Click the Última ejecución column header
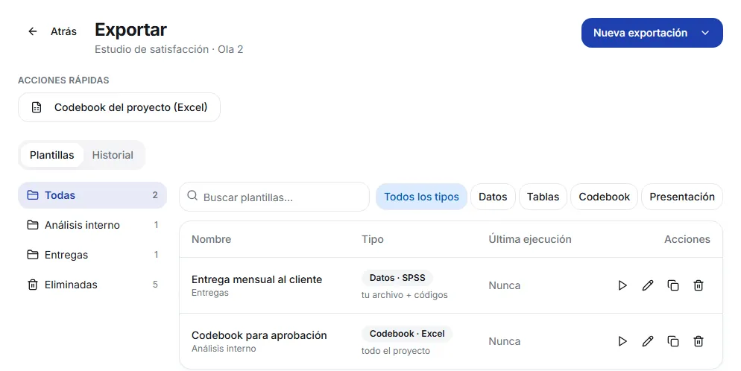This screenshot has height=371, width=741. tap(530, 239)
